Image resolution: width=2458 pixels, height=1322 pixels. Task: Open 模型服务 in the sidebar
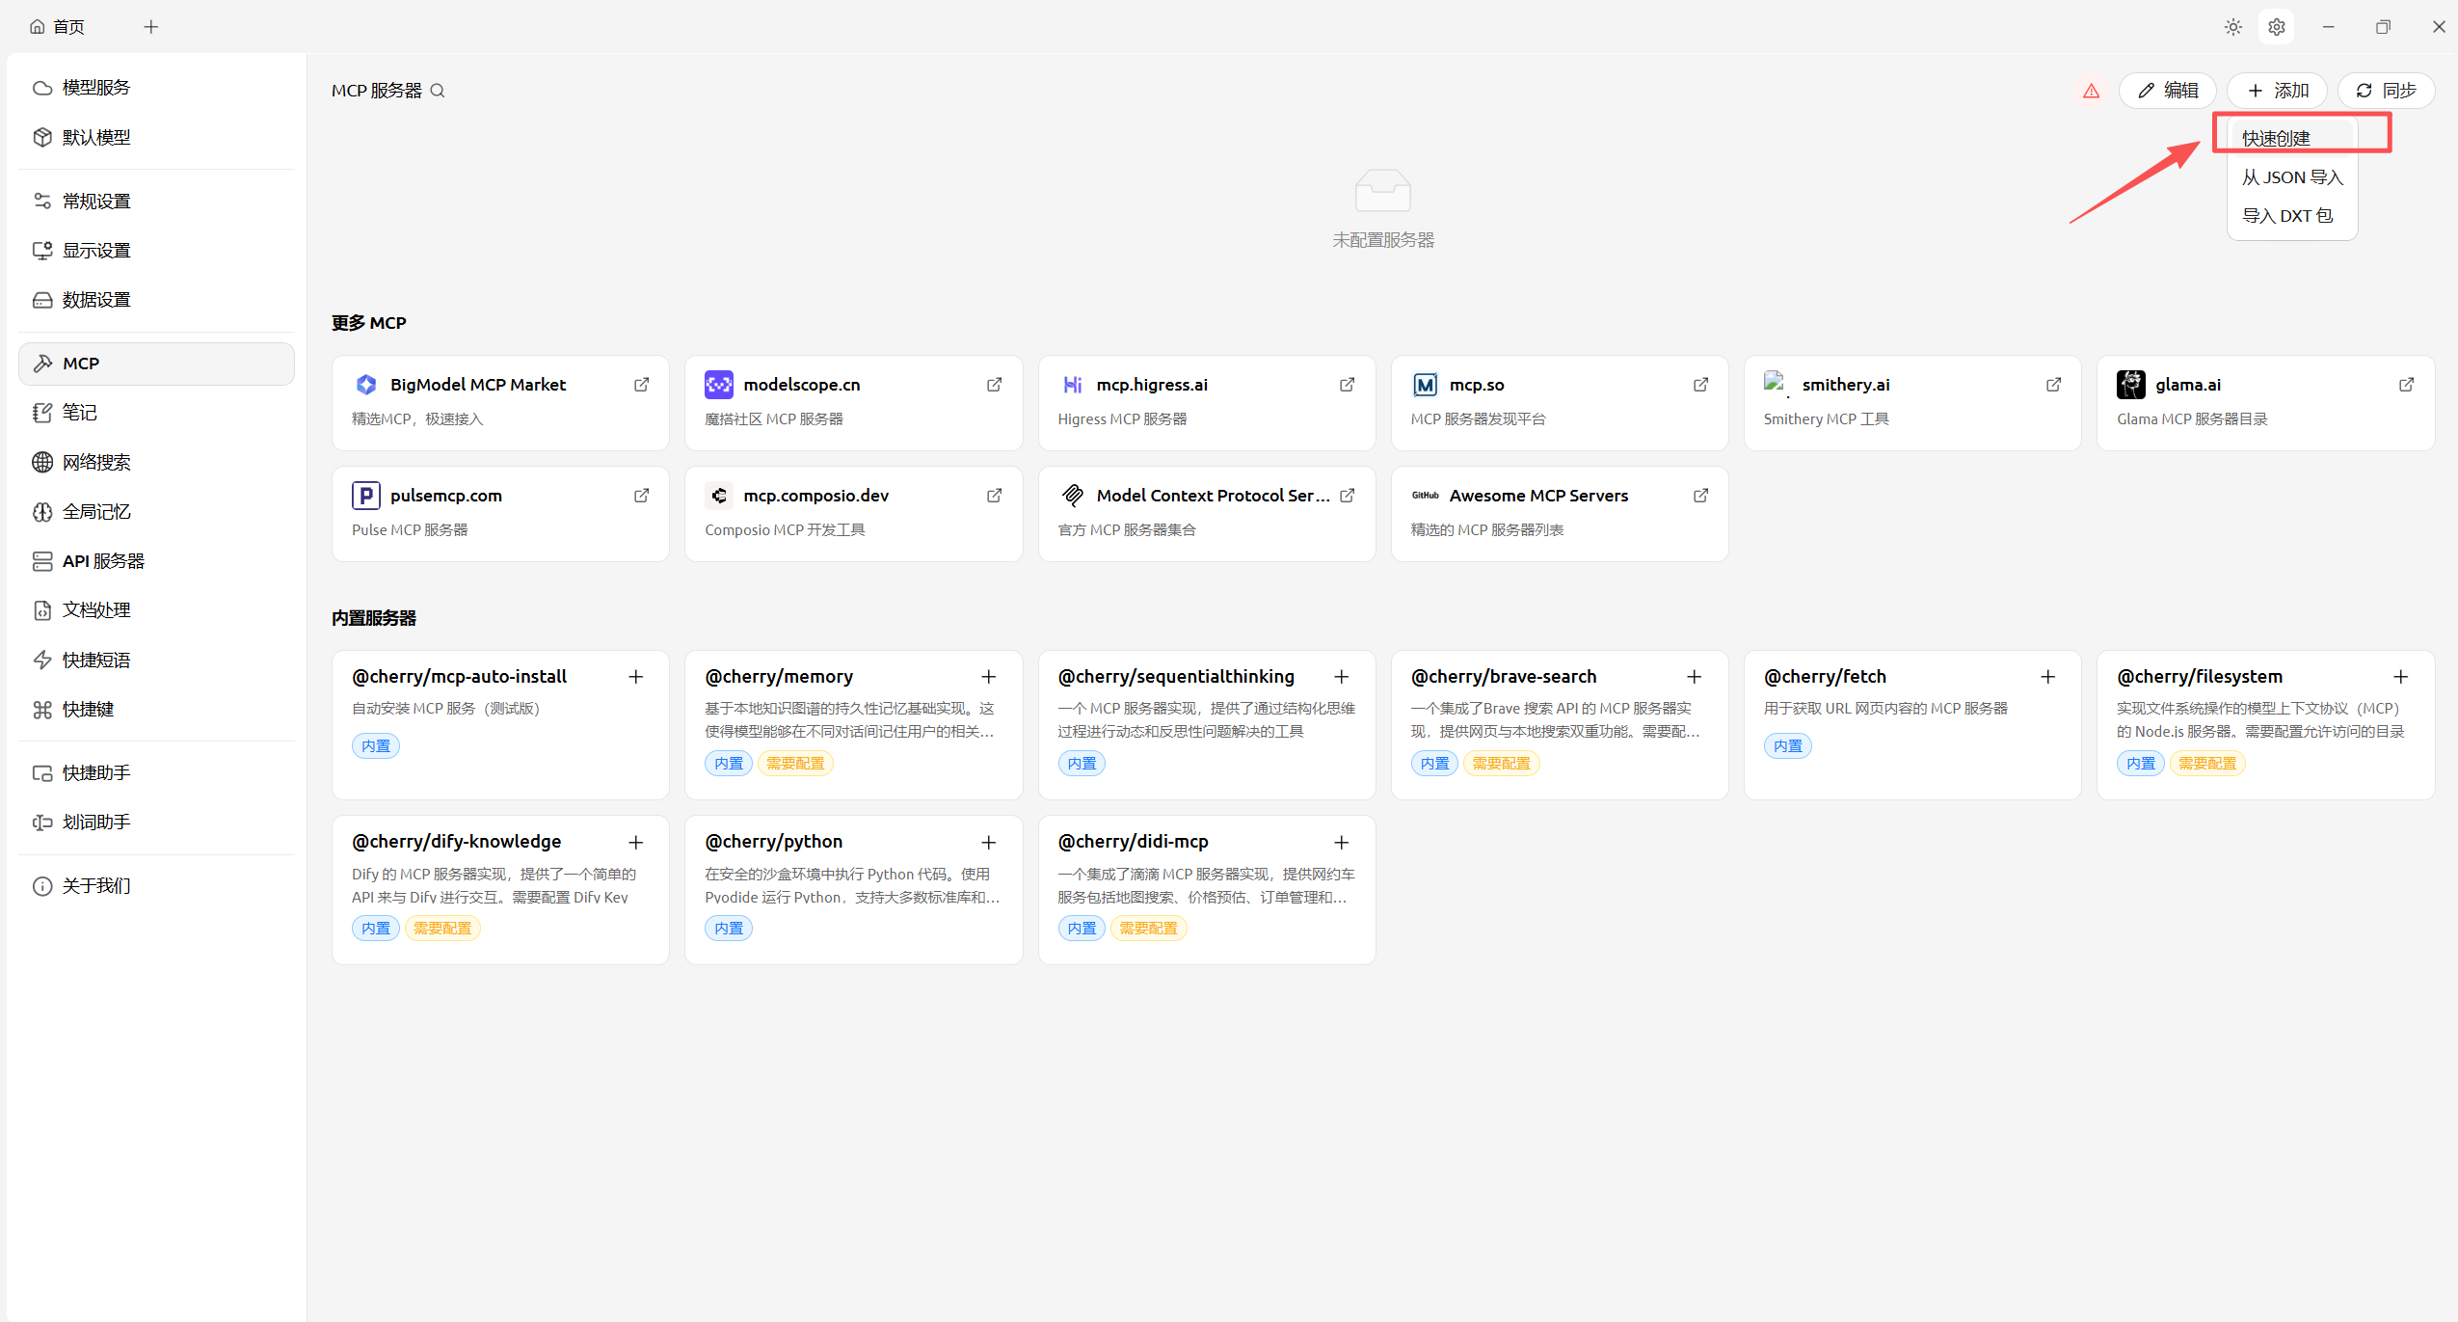(95, 88)
